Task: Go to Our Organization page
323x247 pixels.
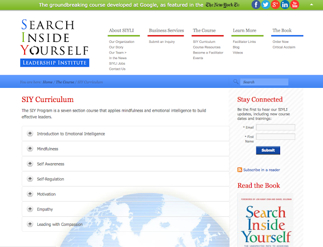Action: pyautogui.click(x=122, y=41)
